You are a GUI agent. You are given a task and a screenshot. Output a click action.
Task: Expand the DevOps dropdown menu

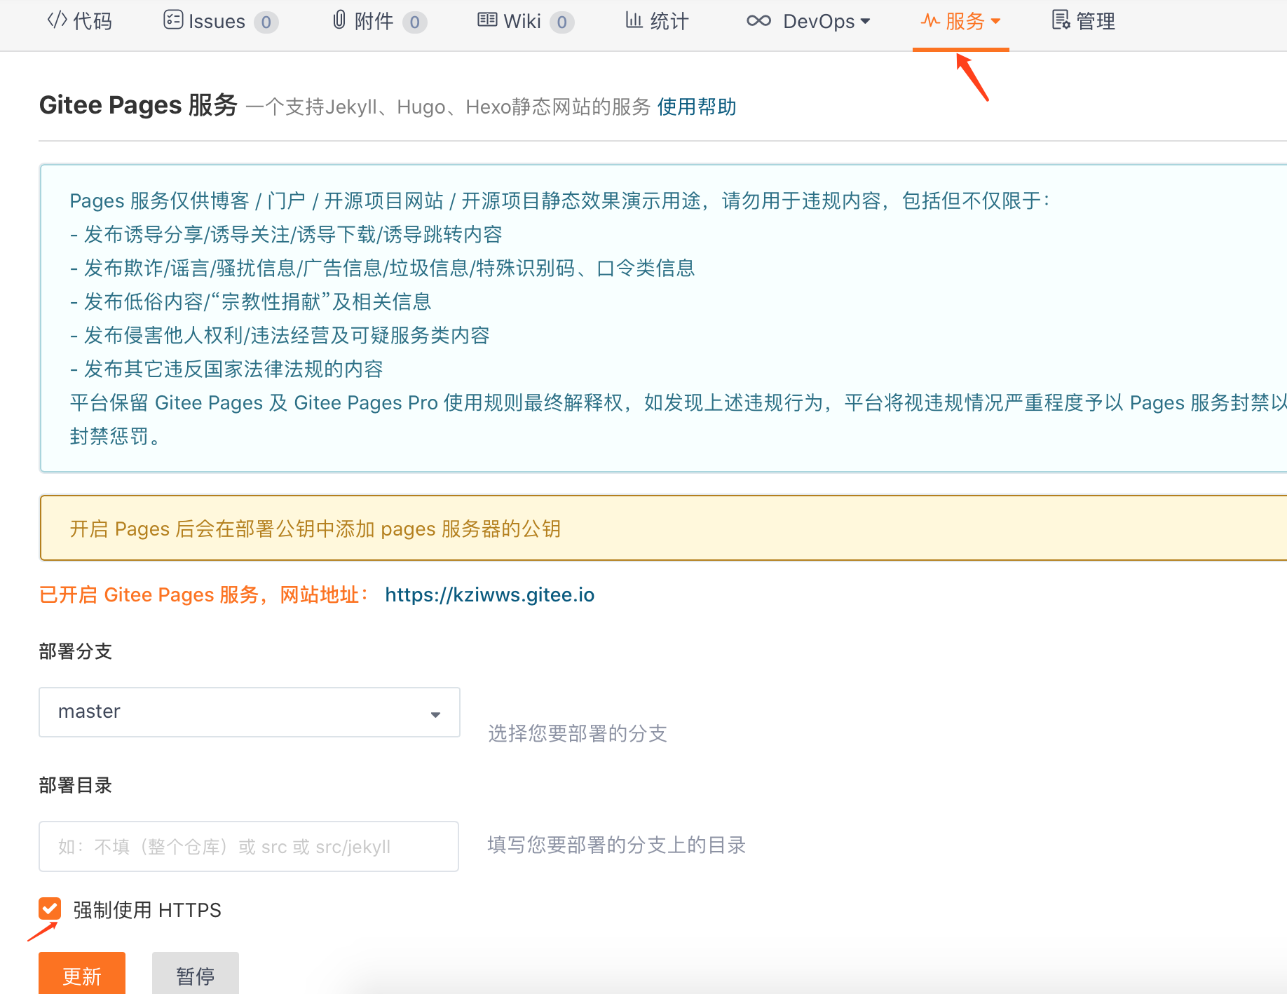(865, 22)
